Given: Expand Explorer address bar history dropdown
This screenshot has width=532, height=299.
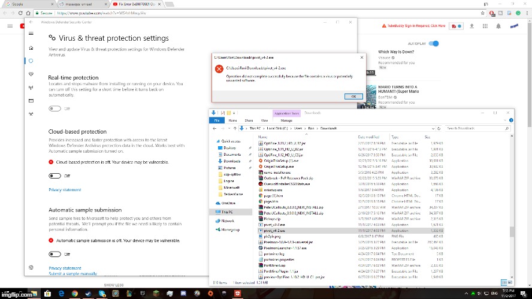Looking at the screenshot, I should pyautogui.click(x=433, y=129).
